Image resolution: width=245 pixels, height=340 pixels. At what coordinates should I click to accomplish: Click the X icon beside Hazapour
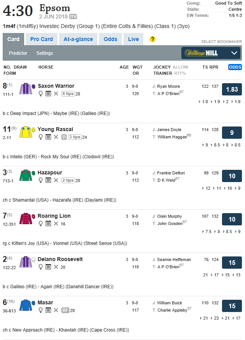pyautogui.click(x=56, y=180)
